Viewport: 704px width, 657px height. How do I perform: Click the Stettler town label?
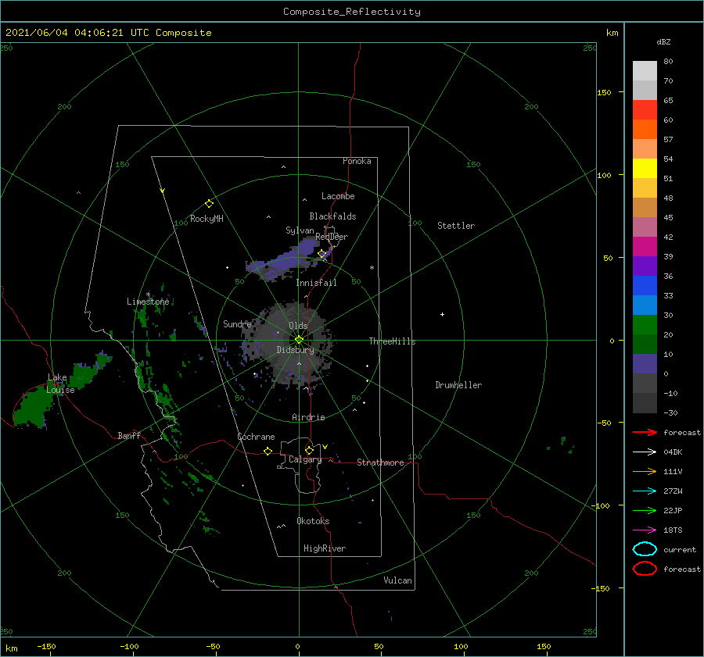pyautogui.click(x=456, y=226)
